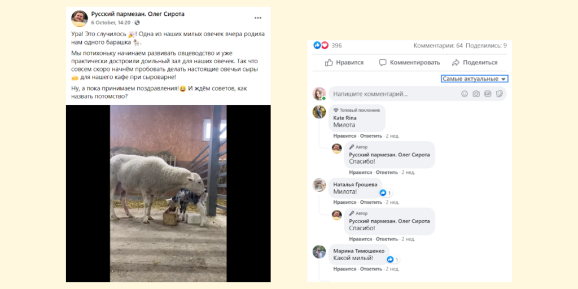Toggle like with the Нравится post button
The height and width of the screenshot is (289, 578).
(x=344, y=63)
